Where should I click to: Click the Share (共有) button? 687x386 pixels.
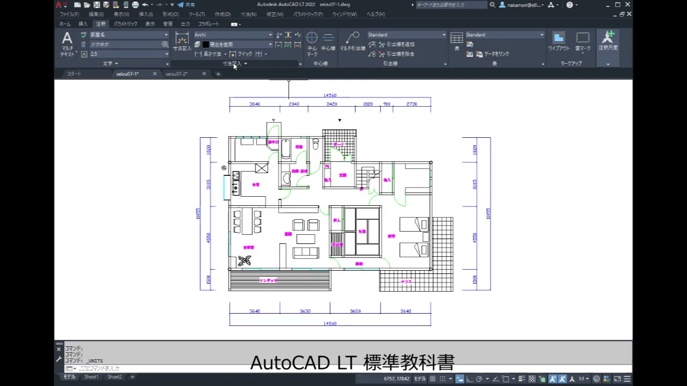[186, 5]
